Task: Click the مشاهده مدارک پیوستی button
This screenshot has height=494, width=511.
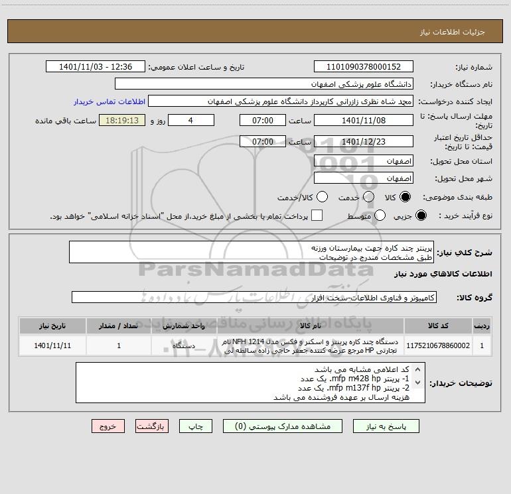Action: tap(283, 426)
